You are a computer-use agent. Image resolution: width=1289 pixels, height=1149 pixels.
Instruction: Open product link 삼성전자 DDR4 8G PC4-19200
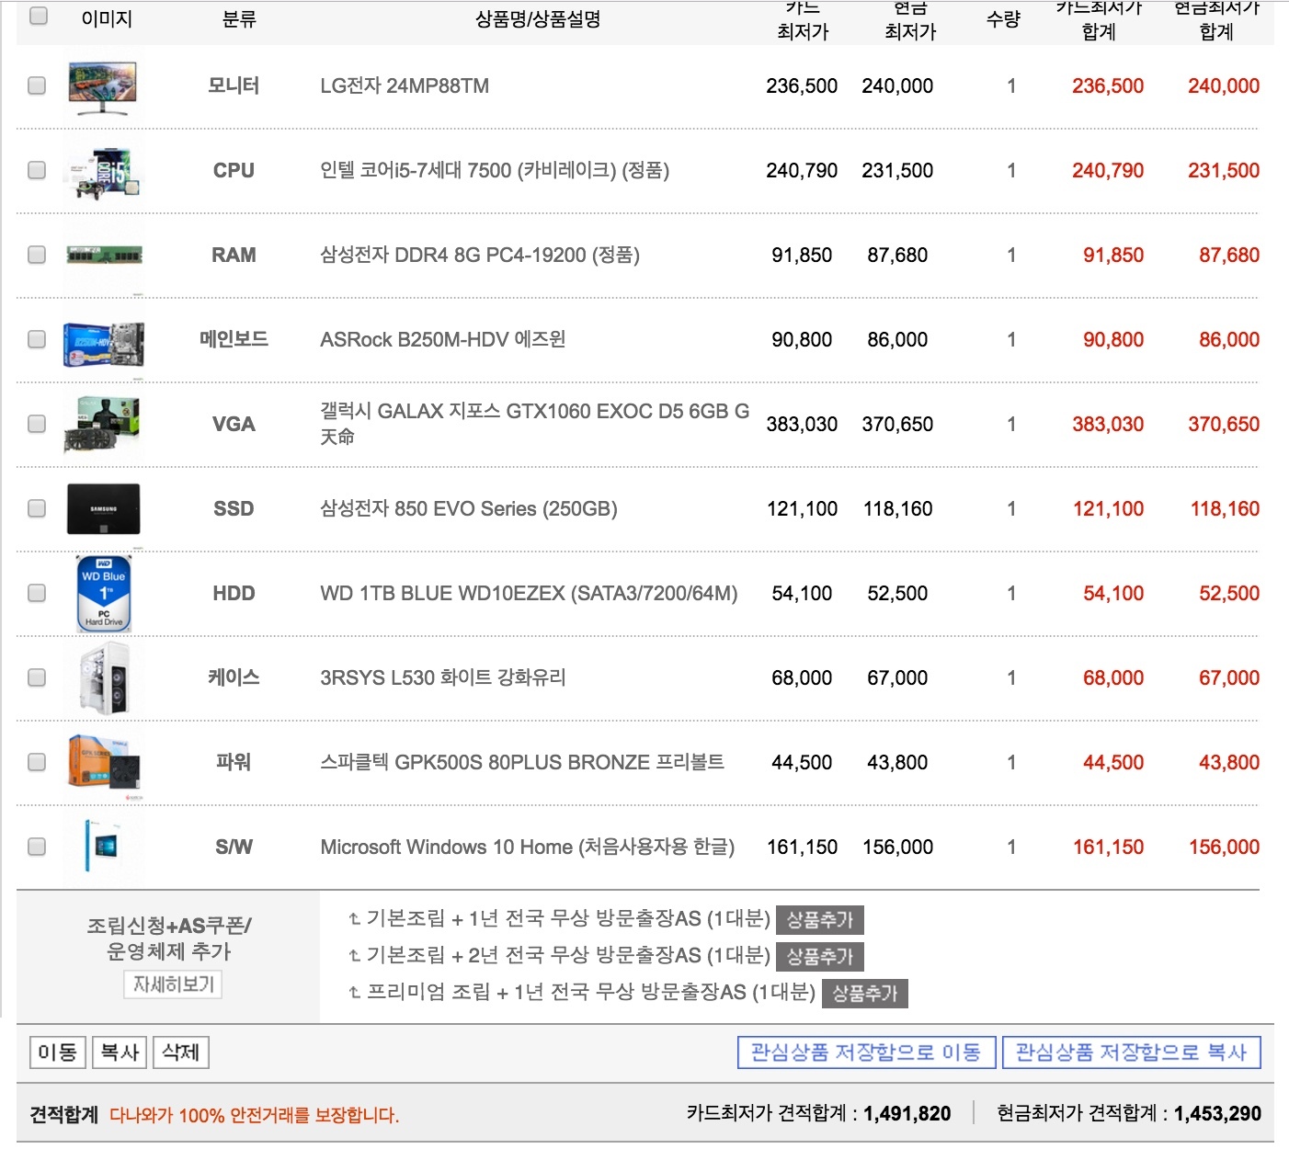tap(480, 255)
